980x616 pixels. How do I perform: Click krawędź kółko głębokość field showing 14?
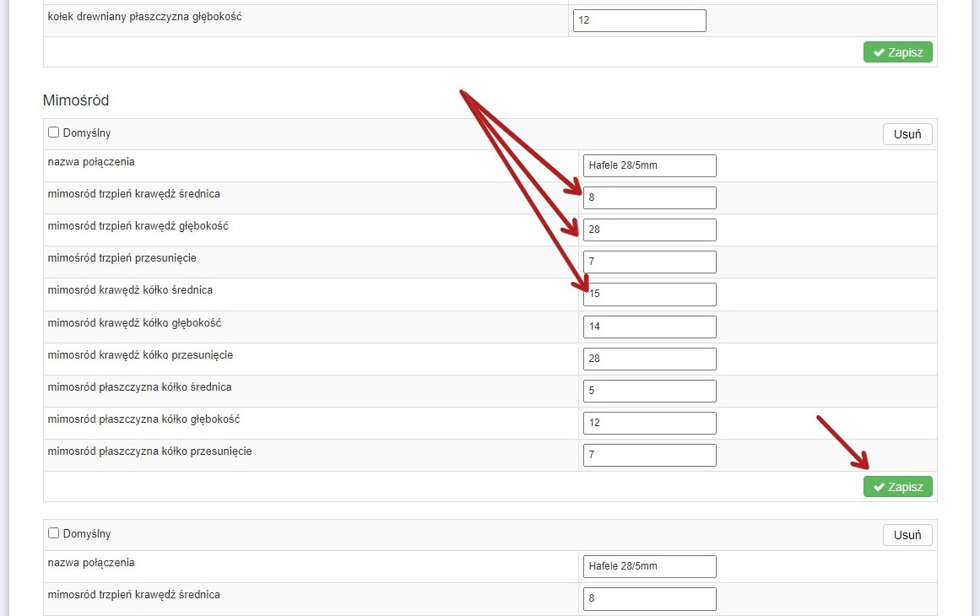point(649,327)
